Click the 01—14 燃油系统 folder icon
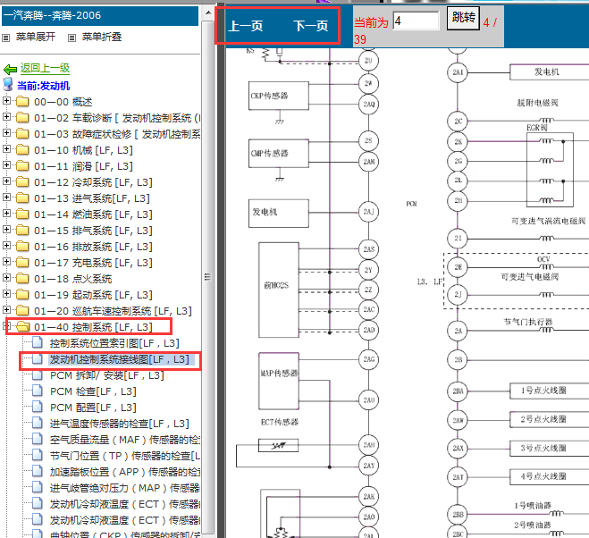The image size is (589, 538). pos(22,214)
